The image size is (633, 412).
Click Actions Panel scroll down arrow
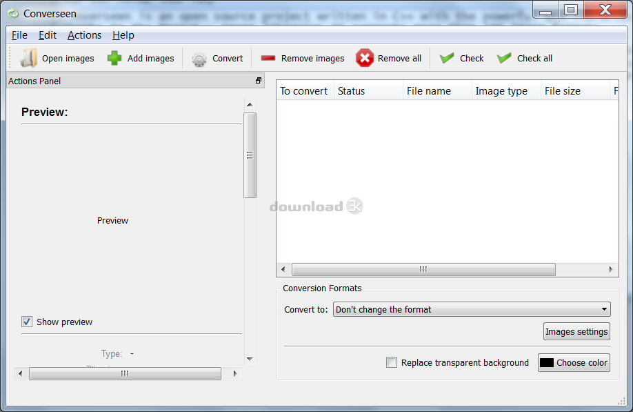(250, 359)
